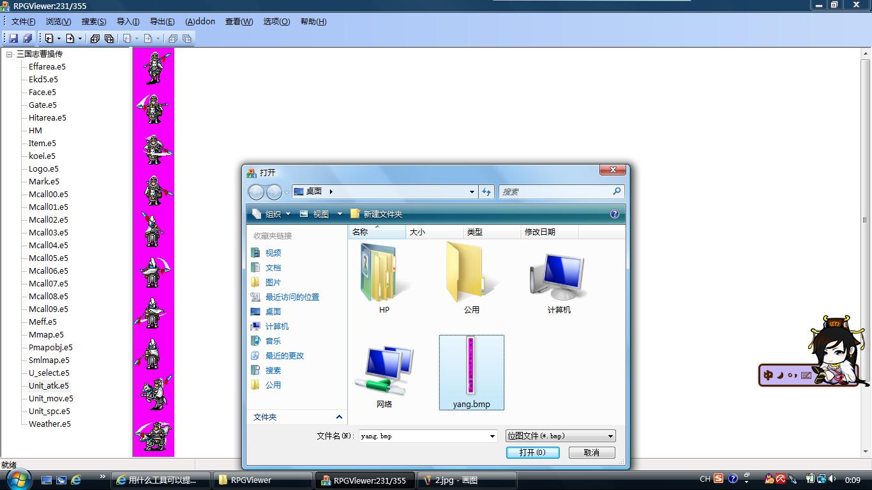Select the 公用 folder in file list

click(x=471, y=278)
